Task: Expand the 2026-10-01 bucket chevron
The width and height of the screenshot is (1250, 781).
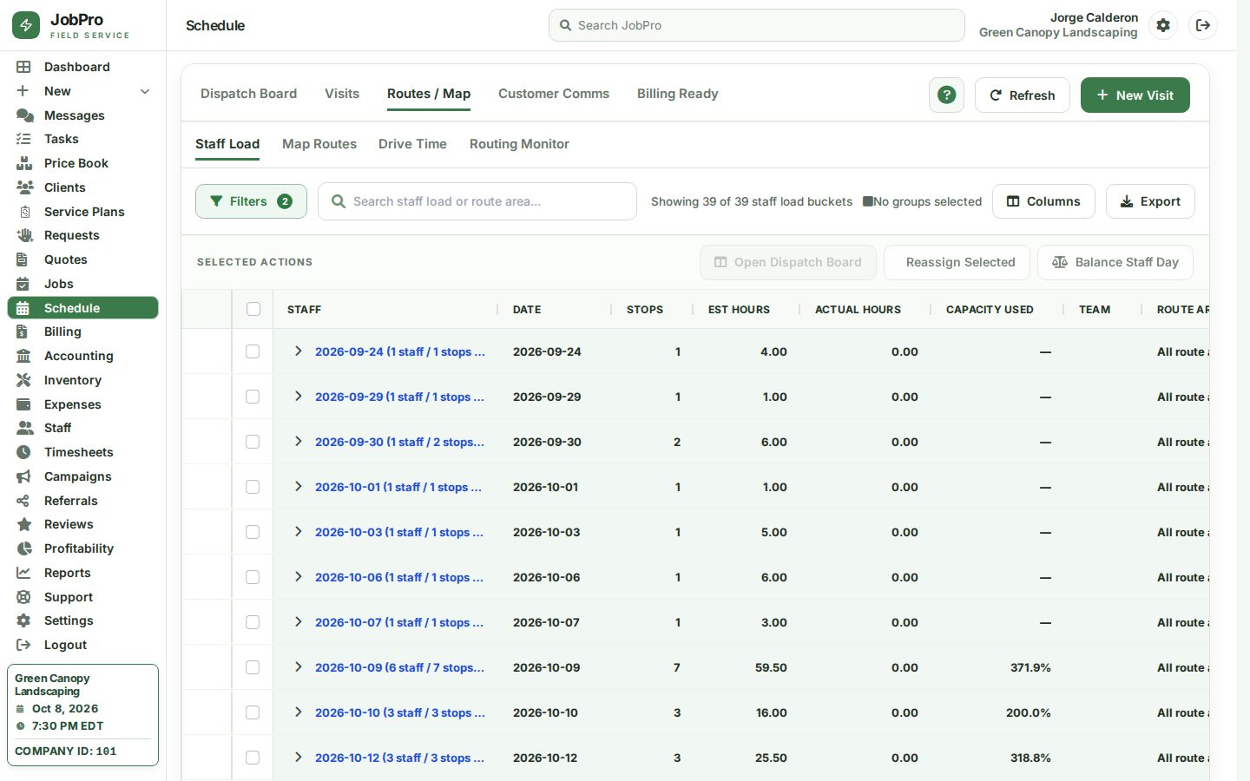Action: click(298, 487)
